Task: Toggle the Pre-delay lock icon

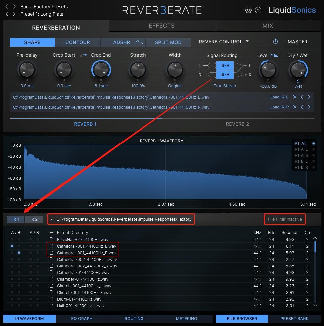Action: tap(27, 81)
